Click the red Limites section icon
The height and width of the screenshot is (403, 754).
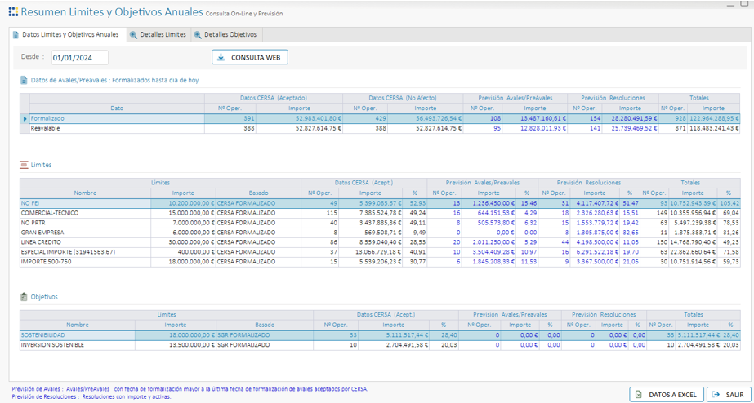[x=24, y=165]
